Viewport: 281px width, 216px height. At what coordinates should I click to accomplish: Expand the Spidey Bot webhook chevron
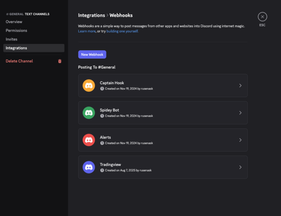point(240,113)
